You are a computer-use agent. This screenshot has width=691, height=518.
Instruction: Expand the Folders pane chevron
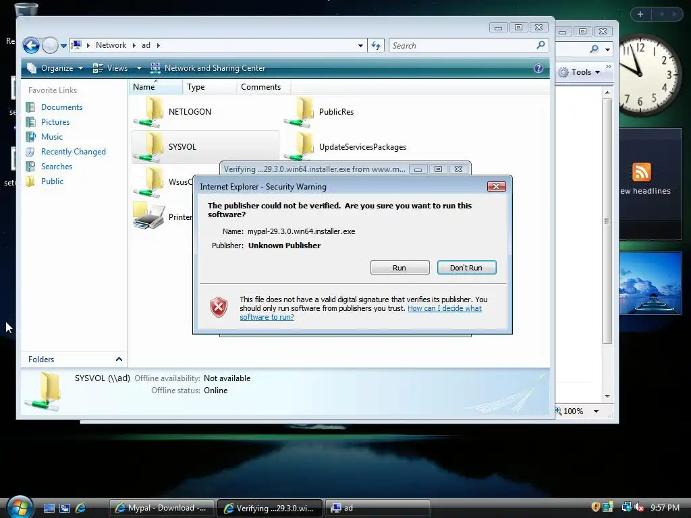[119, 359]
